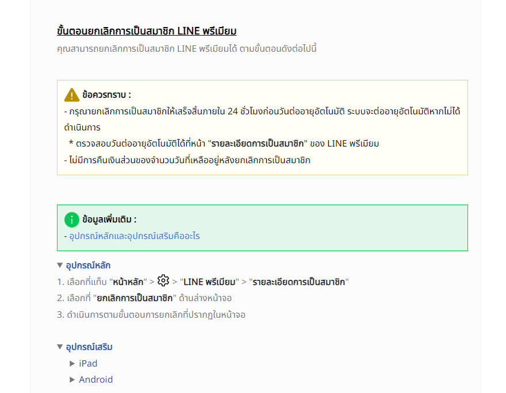This screenshot has width=506, height=393.
Task: Click the gear settings icon in step 1
Action: tap(163, 281)
